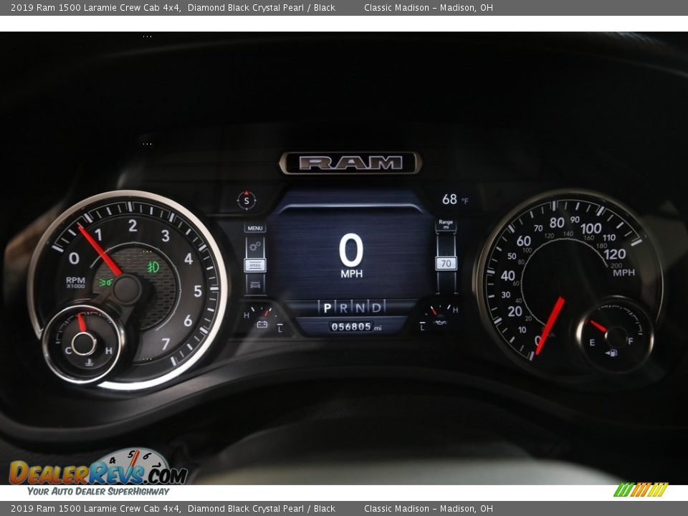
Task: Click the green headlights indicator icon
Action: (105, 282)
